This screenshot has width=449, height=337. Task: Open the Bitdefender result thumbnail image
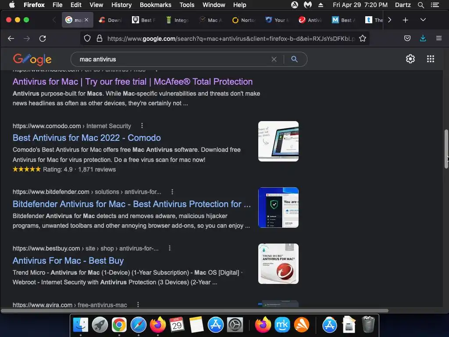pos(278,208)
